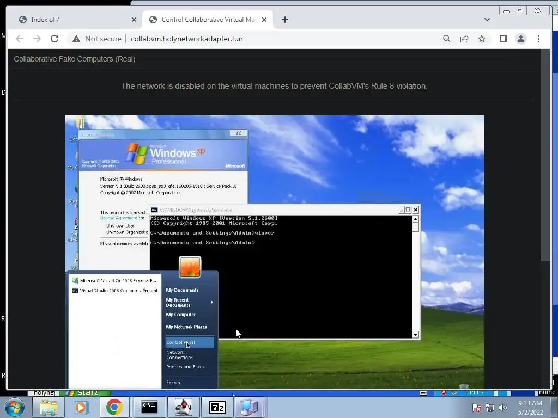Close the cmd.exe window
The height and width of the screenshot is (418, 558).
tap(416, 210)
